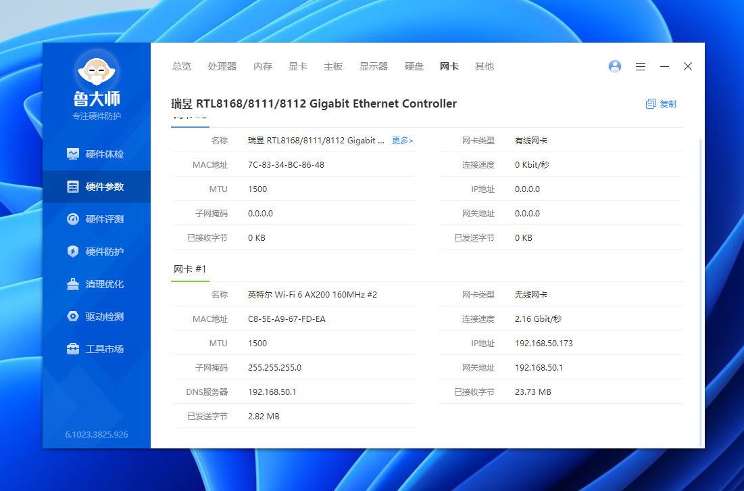Click the 0 Kbit/秒 connection speed value
This screenshot has width=744, height=491.
point(532,165)
